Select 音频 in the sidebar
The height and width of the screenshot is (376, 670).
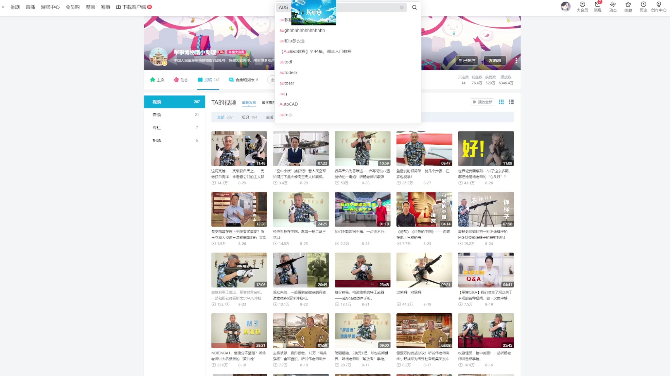click(x=157, y=115)
